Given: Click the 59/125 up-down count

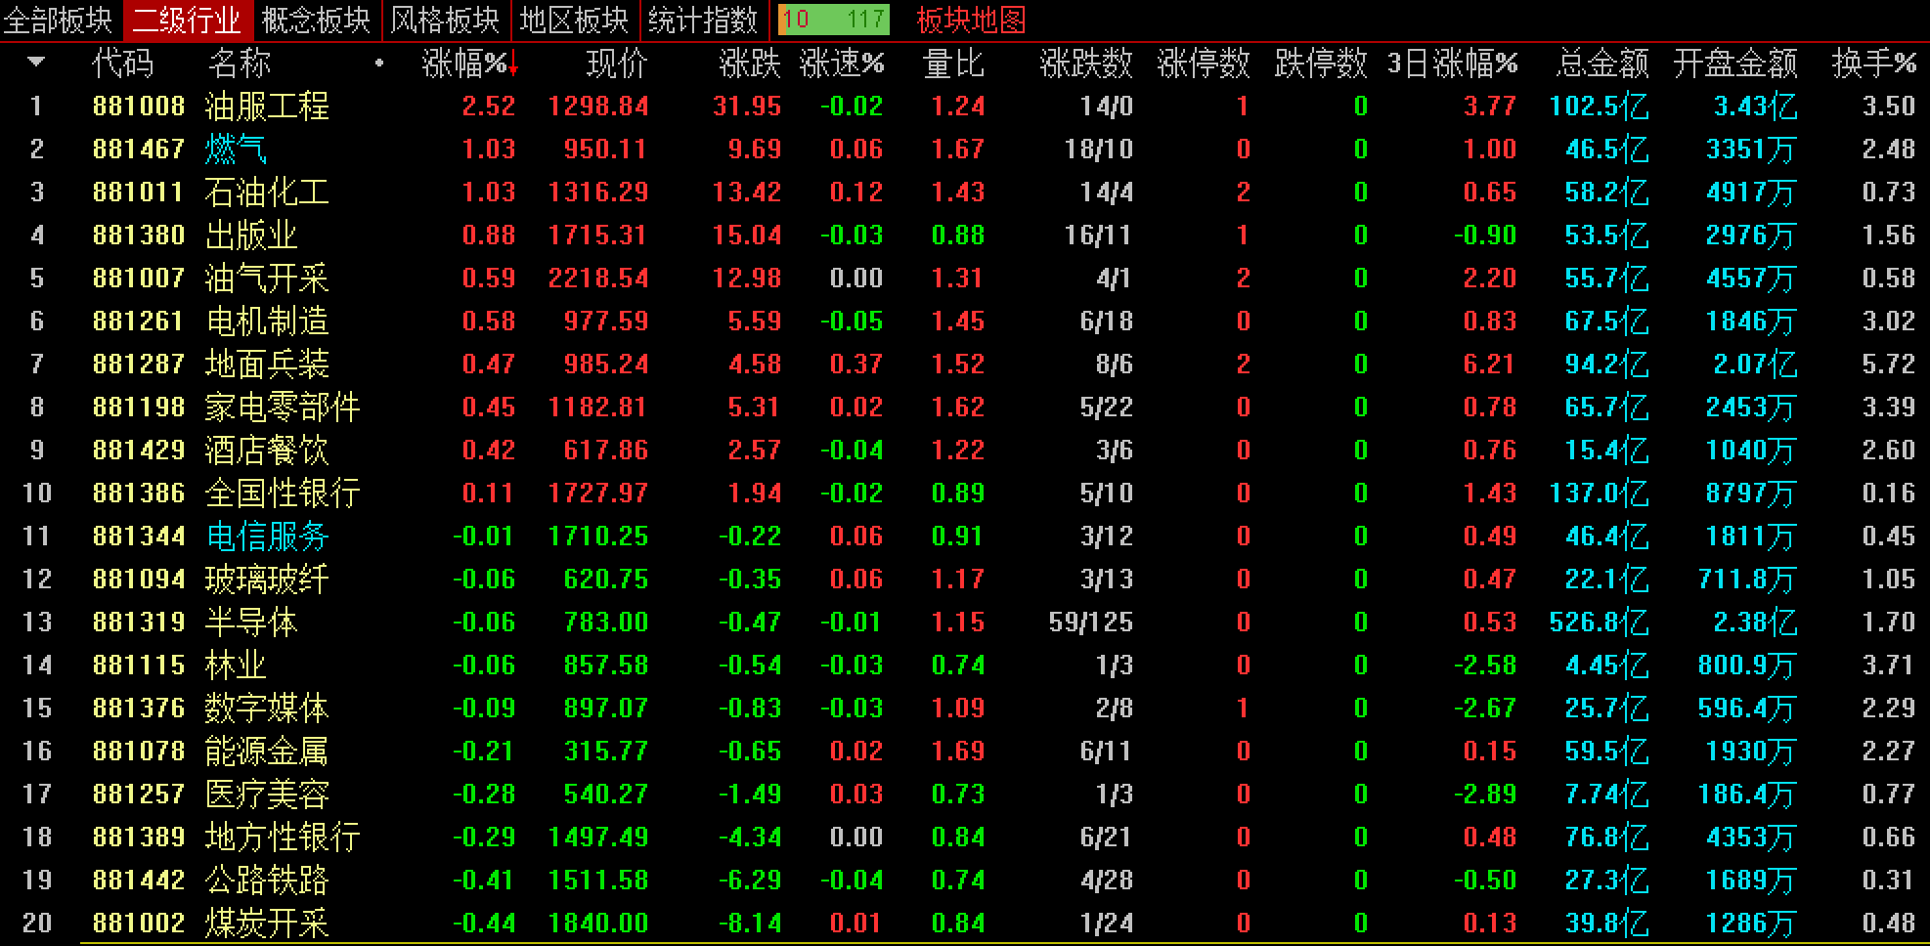Looking at the screenshot, I should pos(1091,622).
